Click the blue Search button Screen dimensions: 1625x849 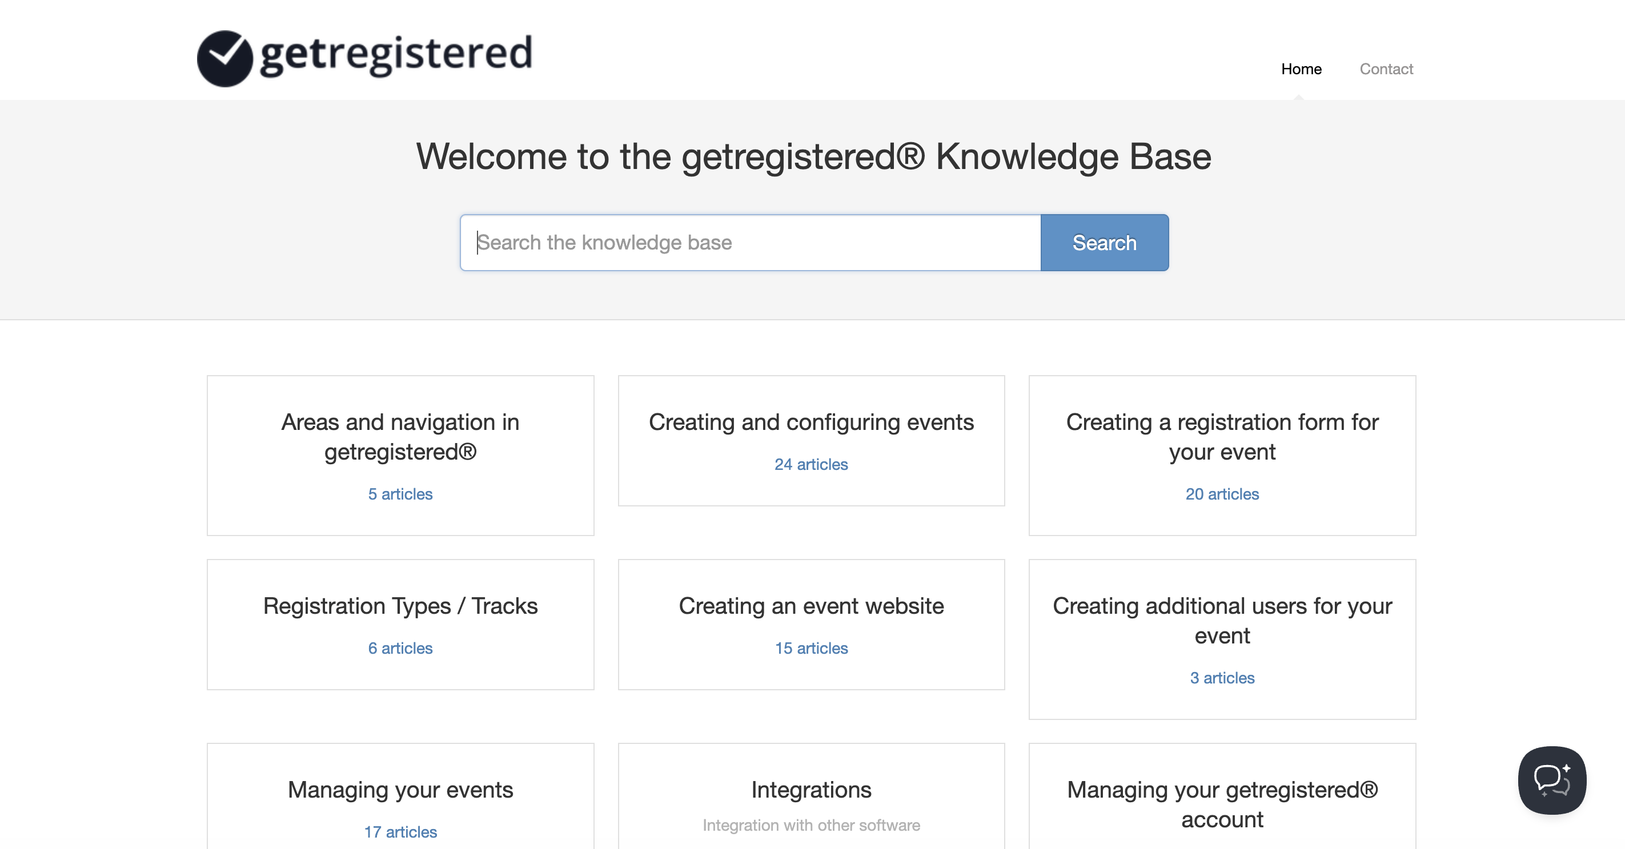(1104, 243)
